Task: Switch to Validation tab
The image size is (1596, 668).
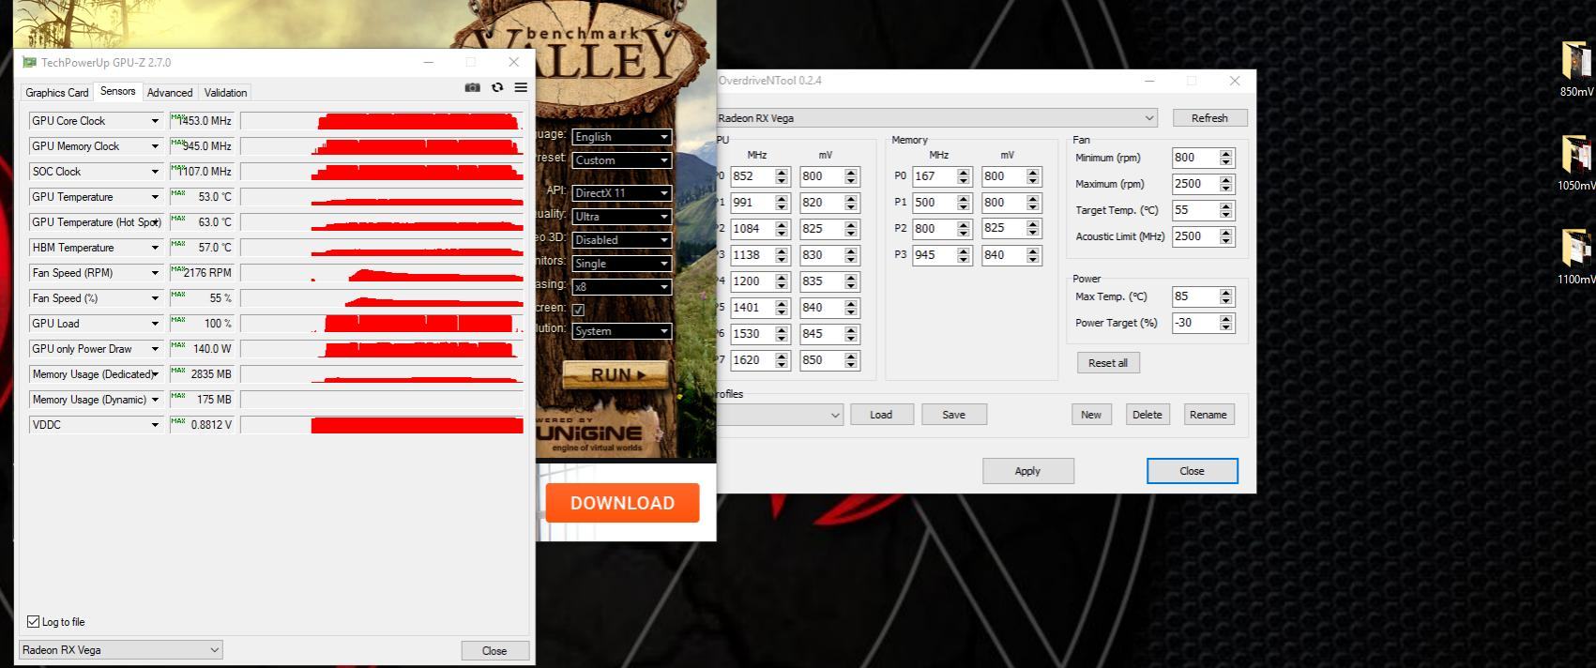Action: point(225,93)
